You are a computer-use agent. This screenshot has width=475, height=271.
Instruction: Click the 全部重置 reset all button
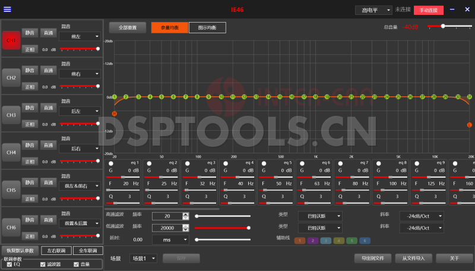pos(127,27)
